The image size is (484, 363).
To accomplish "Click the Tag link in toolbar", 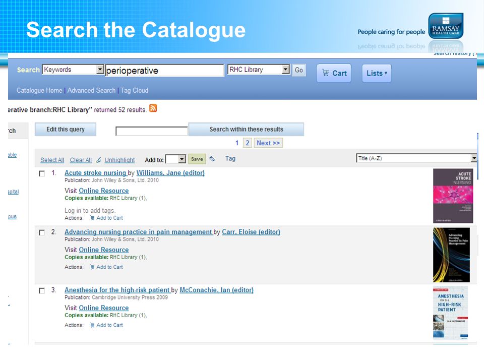I will [230, 158].
